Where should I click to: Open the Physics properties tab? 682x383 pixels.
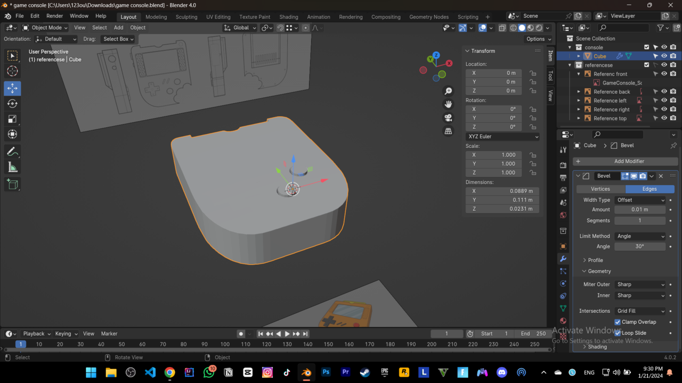click(x=563, y=284)
